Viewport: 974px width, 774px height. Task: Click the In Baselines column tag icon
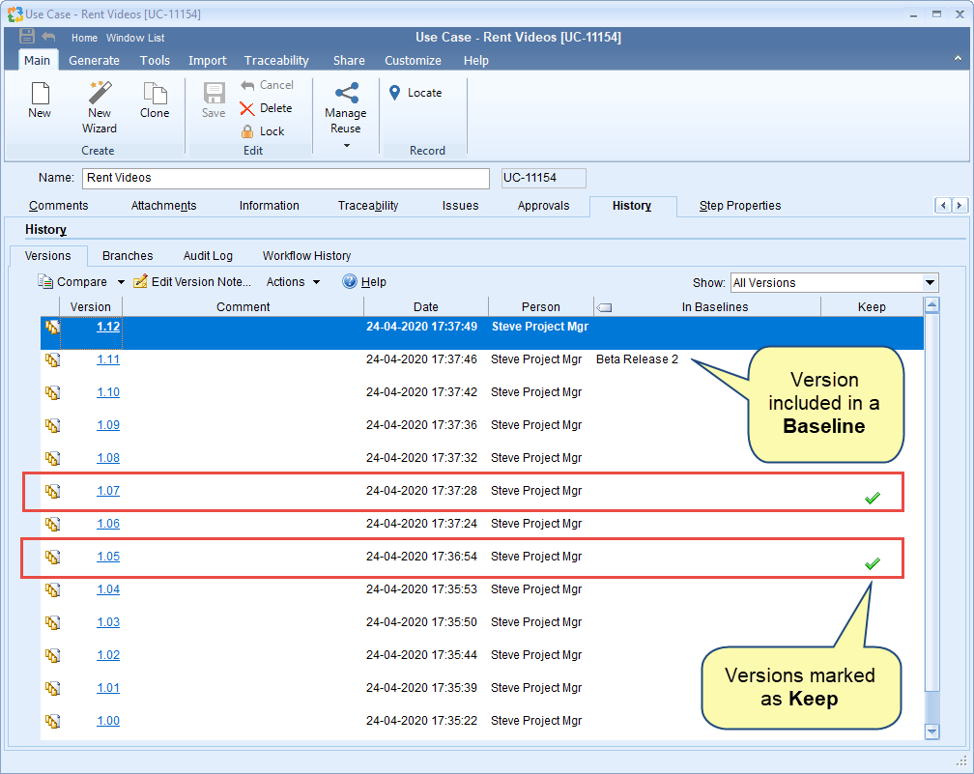click(604, 307)
